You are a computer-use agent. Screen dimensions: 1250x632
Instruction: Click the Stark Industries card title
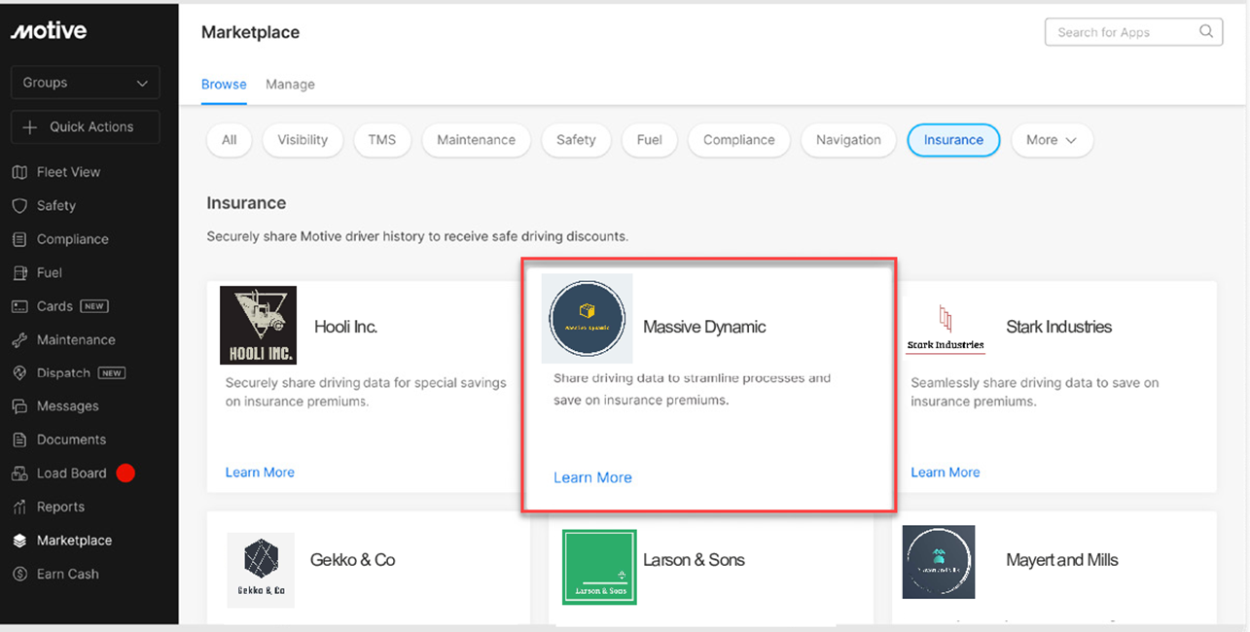click(x=1058, y=327)
